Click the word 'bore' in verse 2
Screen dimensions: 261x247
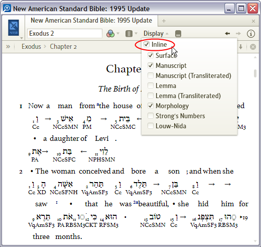click(x=139, y=171)
